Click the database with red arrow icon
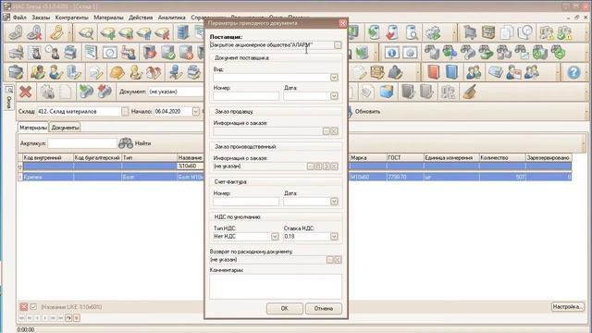This screenshot has height=333, width=592. click(392, 33)
